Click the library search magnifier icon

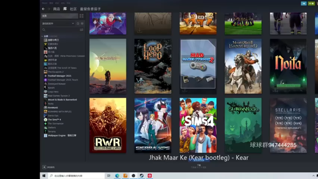pyautogui.click(x=44, y=30)
